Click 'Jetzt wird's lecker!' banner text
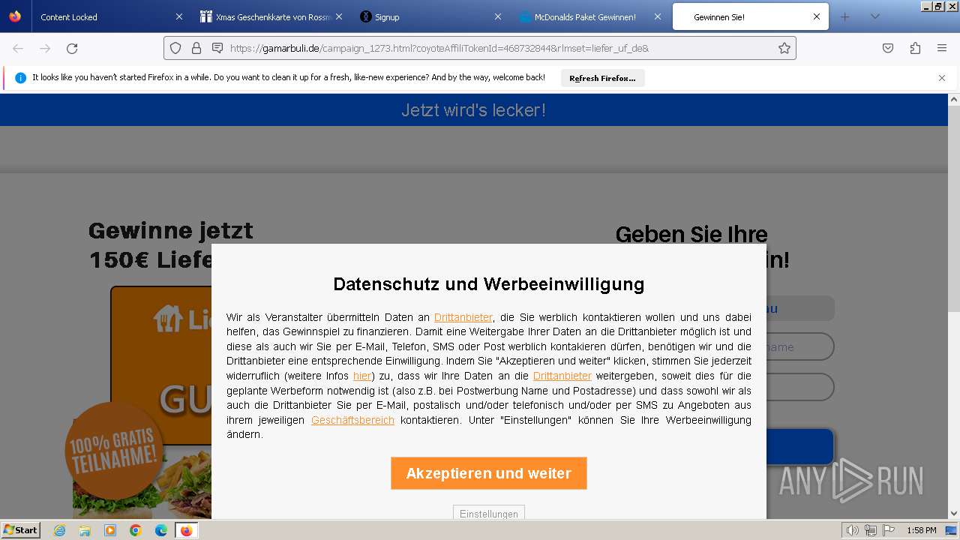This screenshot has height=540, width=960. pos(473,110)
